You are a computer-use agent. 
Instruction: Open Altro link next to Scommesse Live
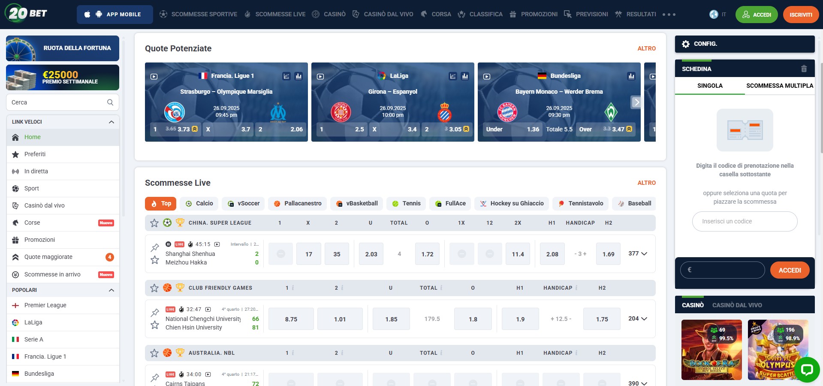point(646,183)
